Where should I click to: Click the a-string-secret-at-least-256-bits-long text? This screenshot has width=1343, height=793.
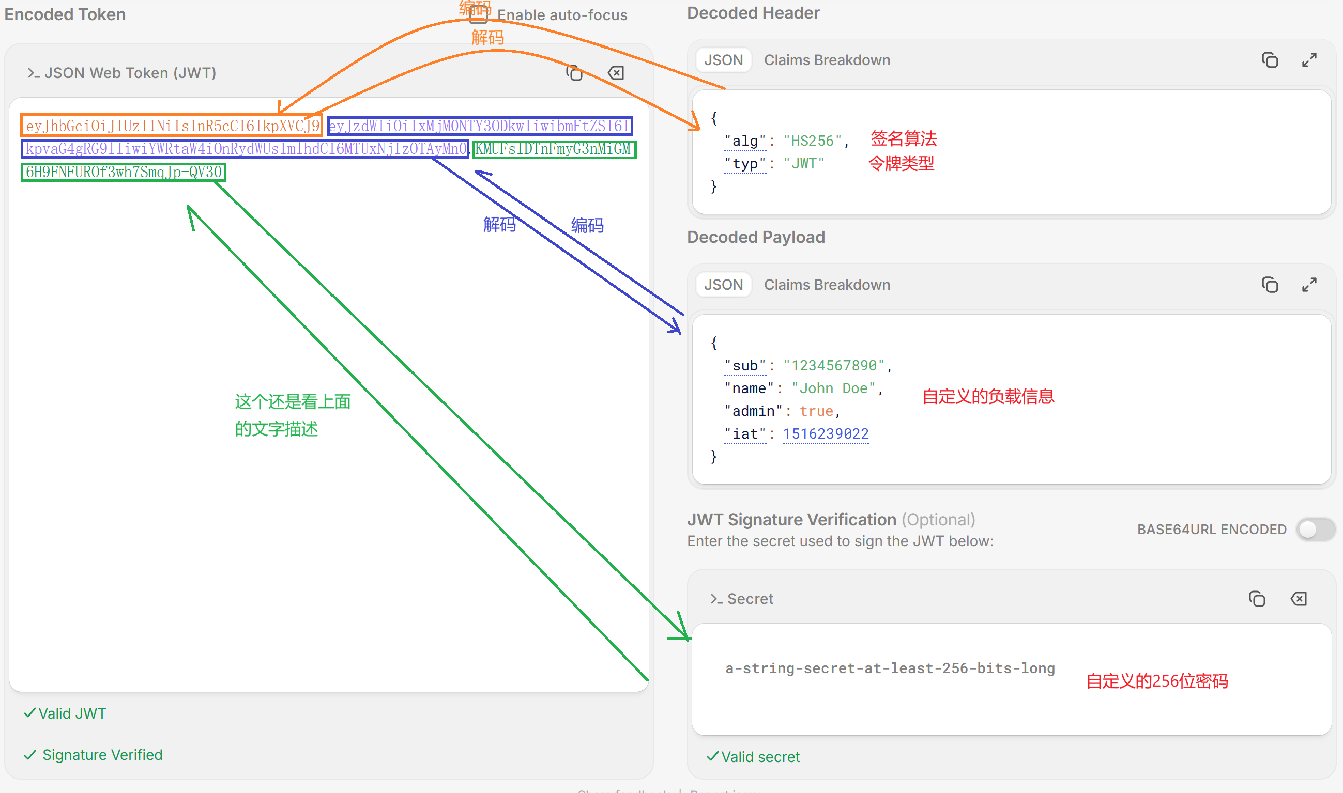(x=890, y=668)
